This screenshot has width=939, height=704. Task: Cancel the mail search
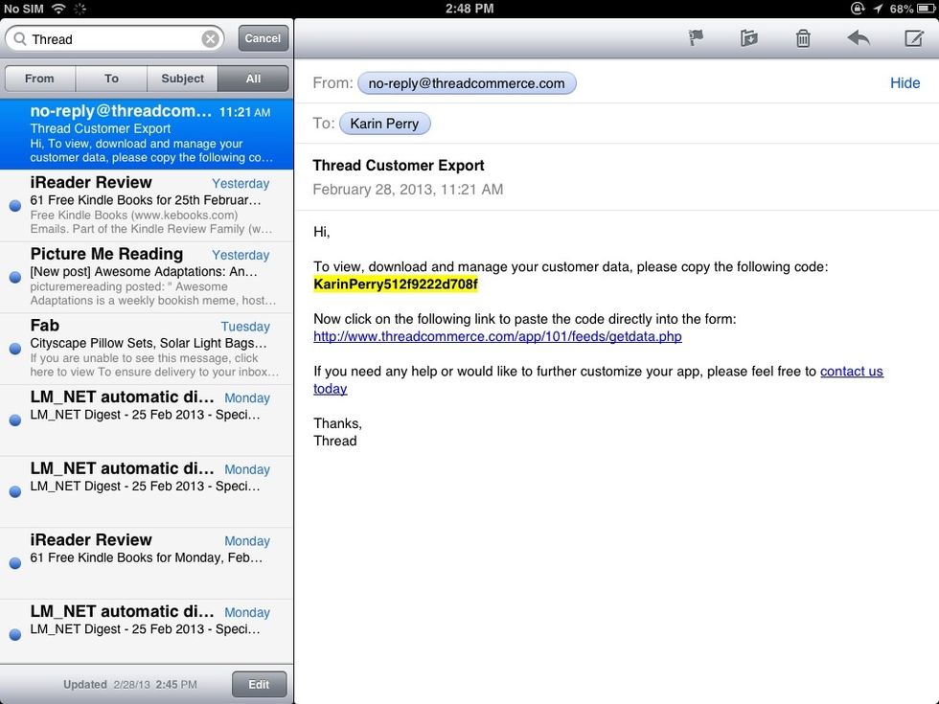263,38
